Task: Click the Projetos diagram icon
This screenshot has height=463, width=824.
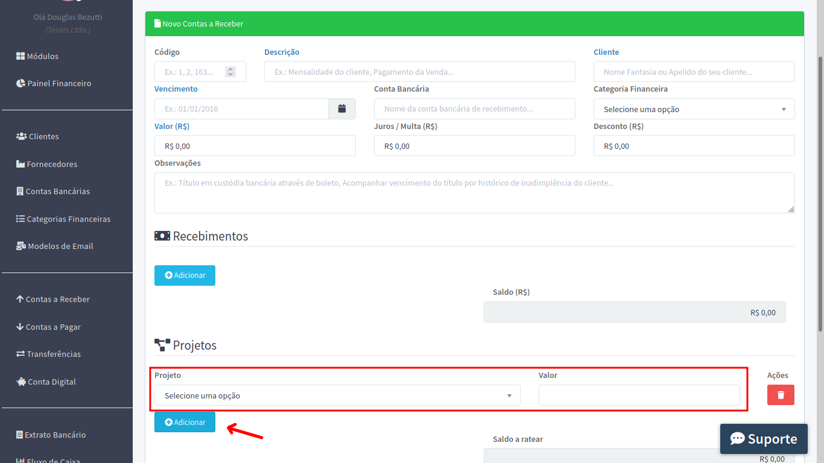Action: click(162, 345)
